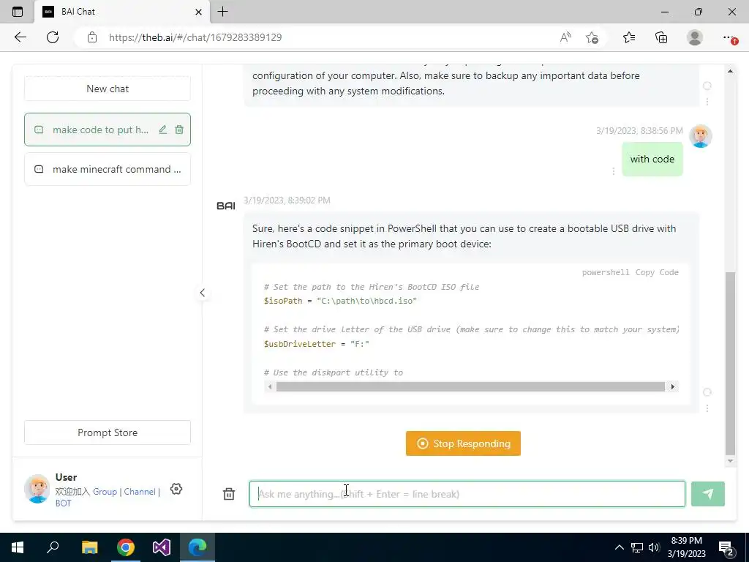Collapse the sidebar with the chevron

pyautogui.click(x=202, y=293)
